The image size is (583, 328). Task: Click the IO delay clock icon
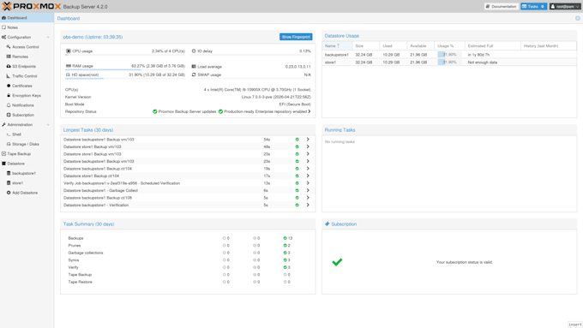coord(194,51)
